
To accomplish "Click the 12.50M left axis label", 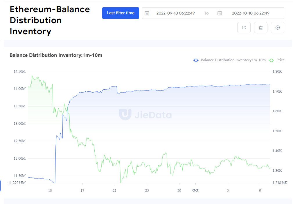I will pyautogui.click(x=20, y=141).
